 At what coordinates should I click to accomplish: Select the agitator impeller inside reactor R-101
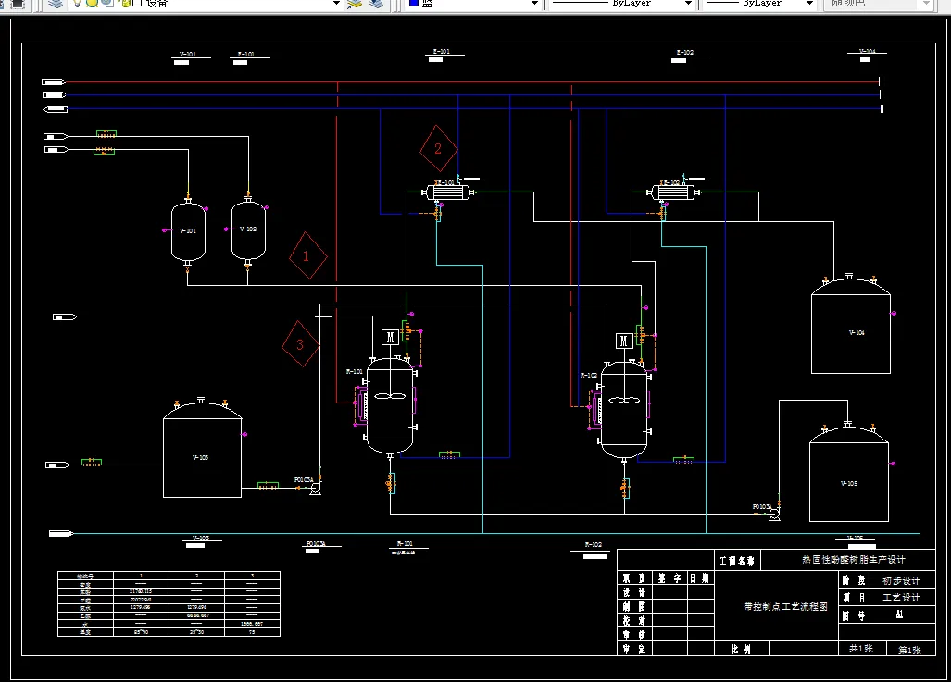click(390, 396)
